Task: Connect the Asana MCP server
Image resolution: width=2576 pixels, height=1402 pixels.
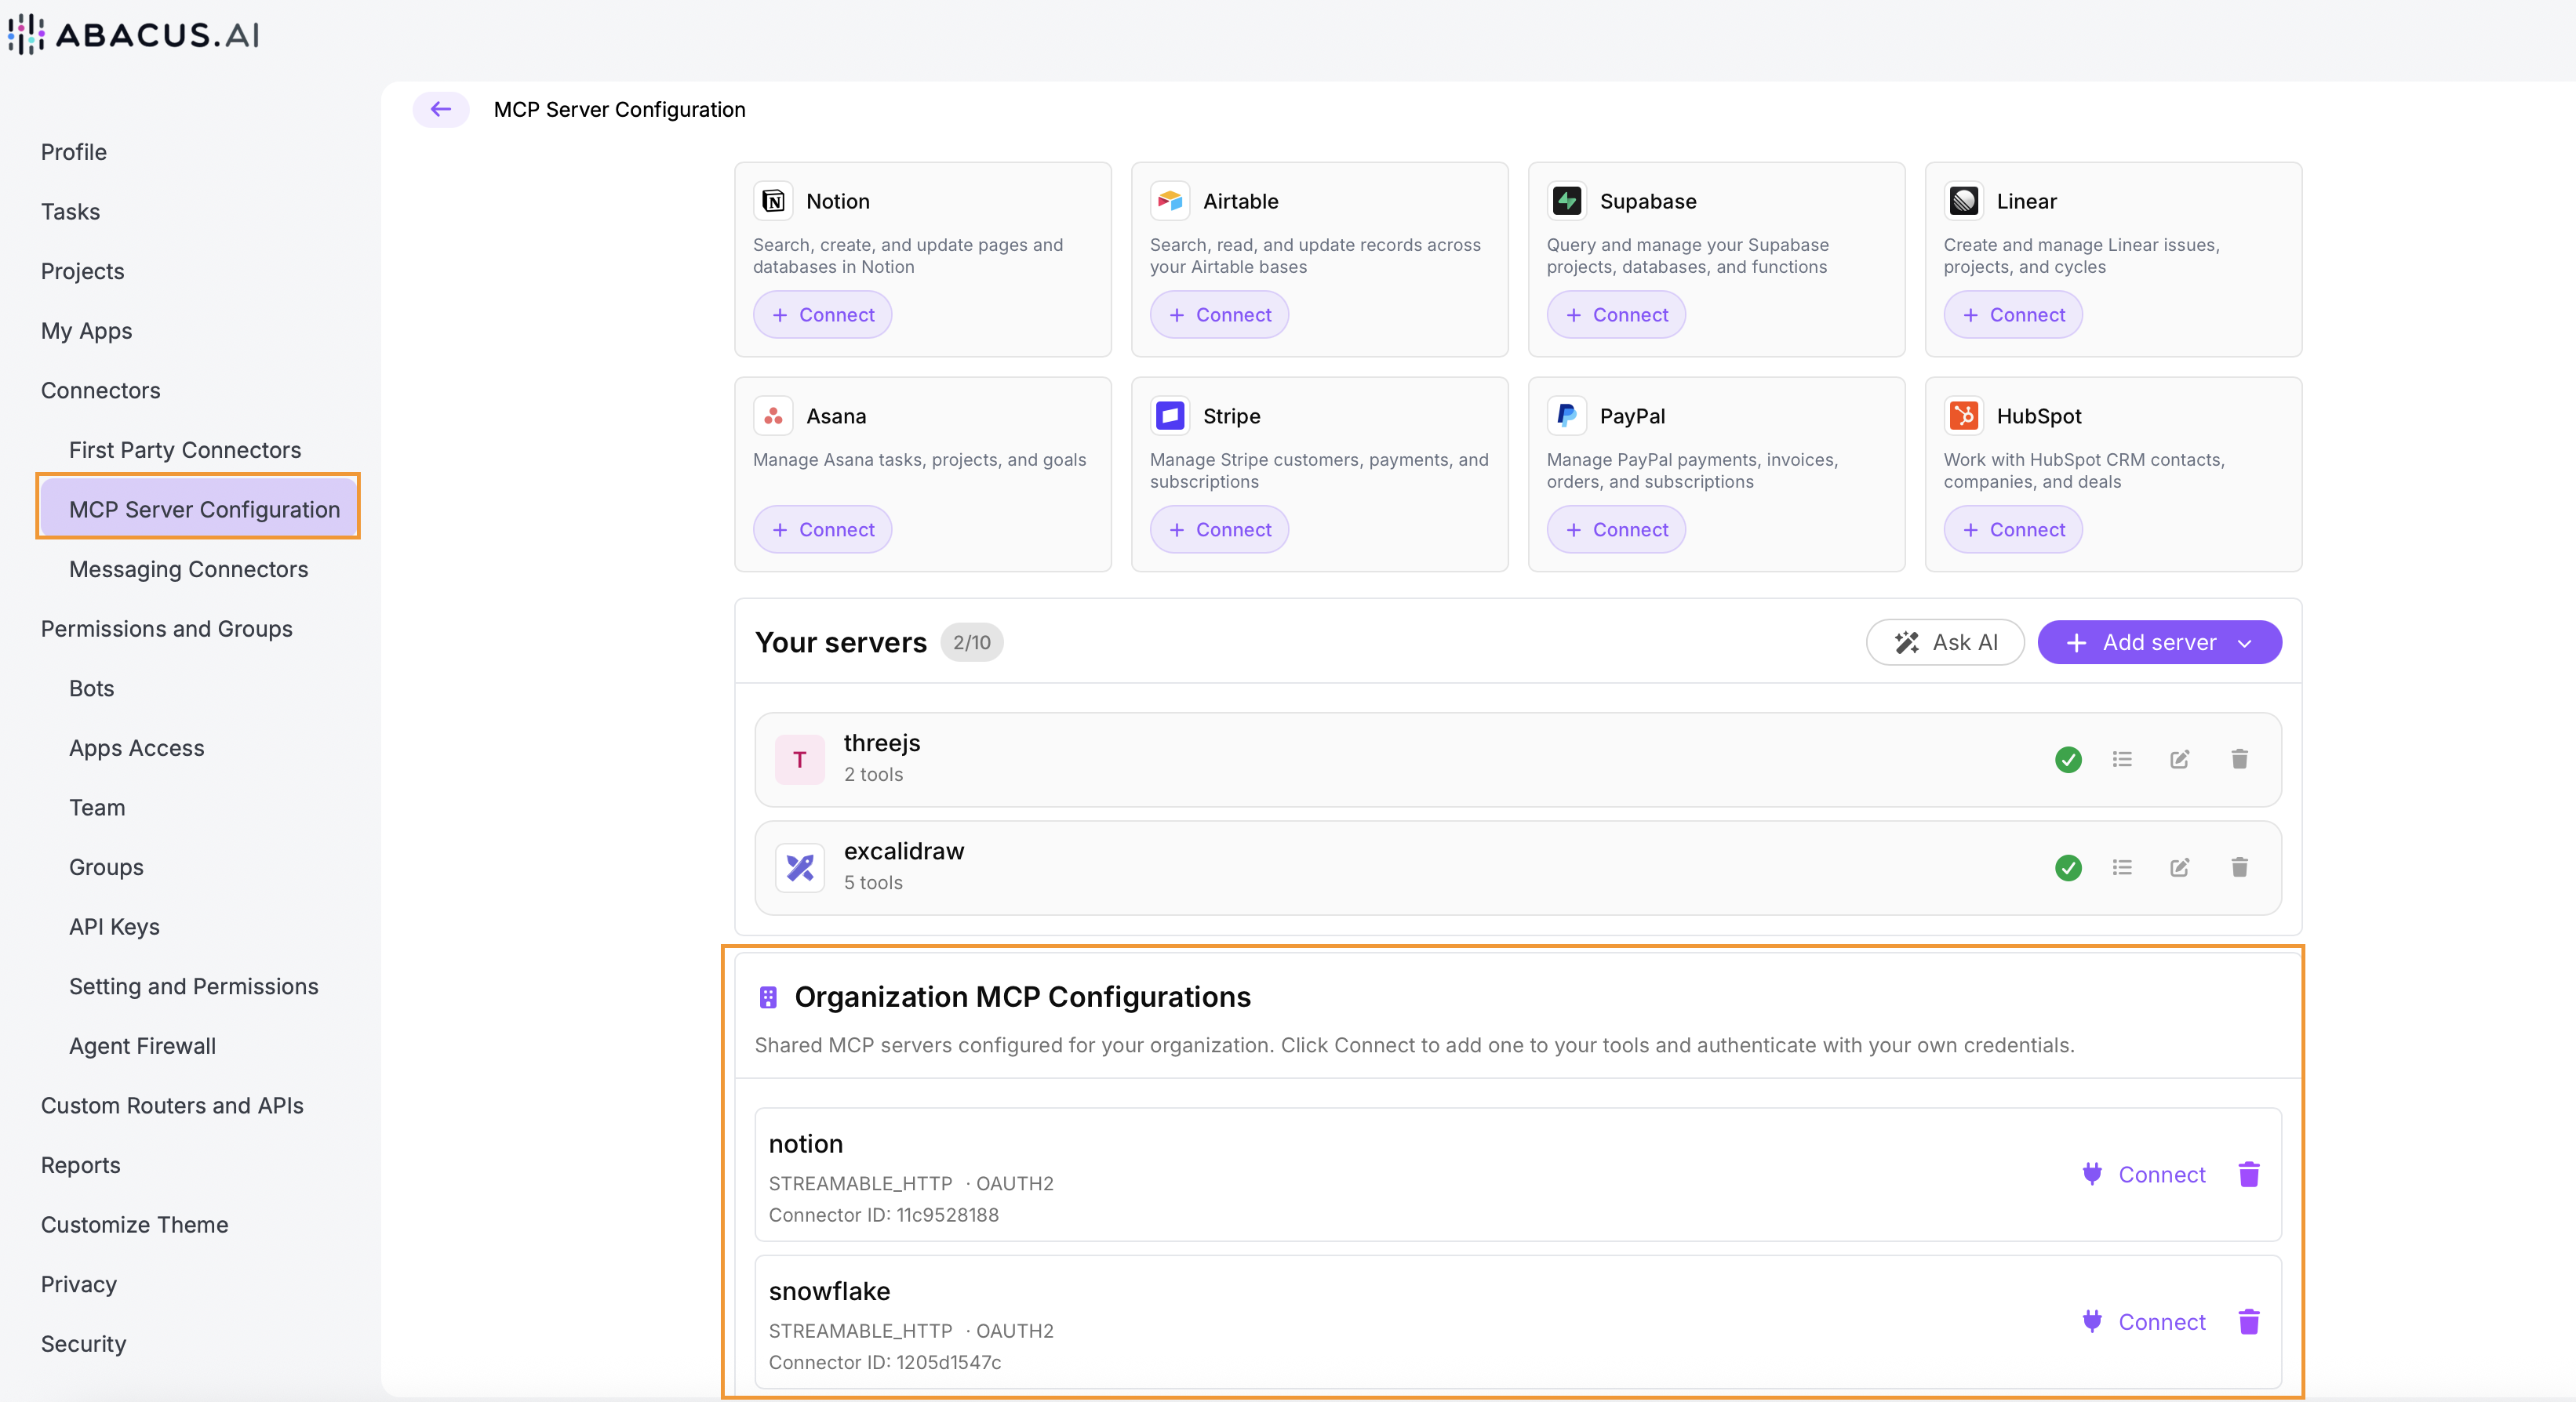Action: [822, 529]
